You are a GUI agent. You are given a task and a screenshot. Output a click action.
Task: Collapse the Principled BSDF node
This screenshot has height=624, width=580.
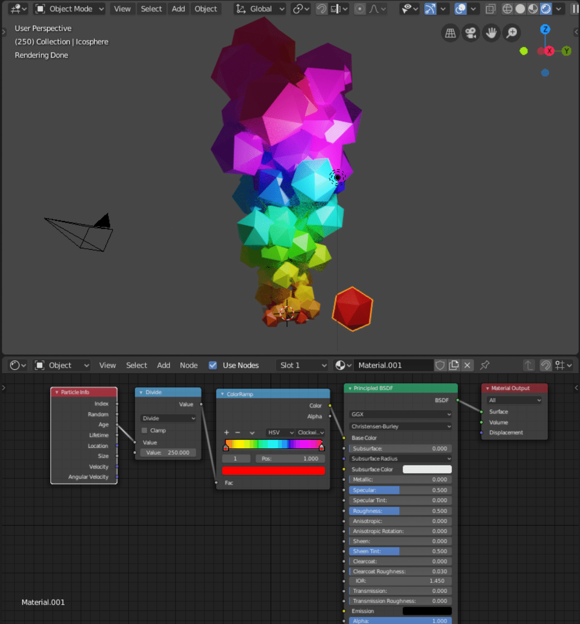click(350, 388)
